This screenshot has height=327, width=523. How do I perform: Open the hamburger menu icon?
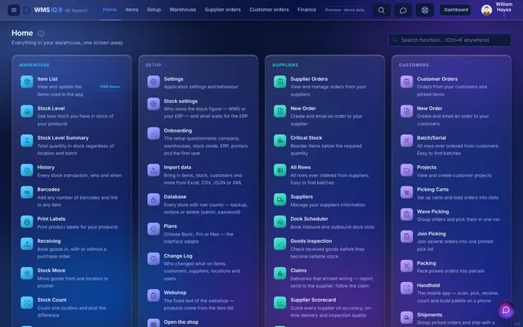(14, 10)
